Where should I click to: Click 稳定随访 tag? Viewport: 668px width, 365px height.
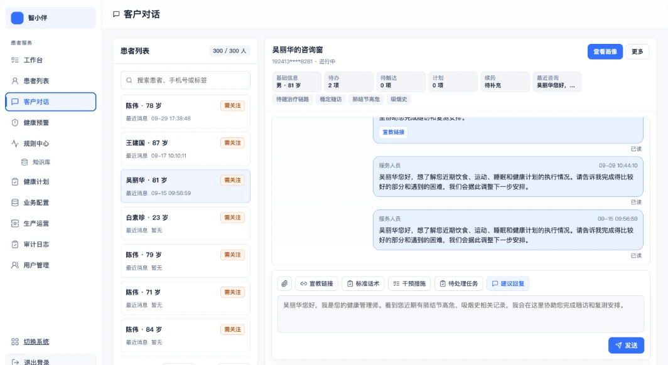[x=331, y=99]
